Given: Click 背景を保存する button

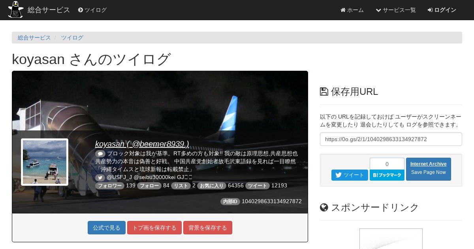Looking at the screenshot, I should click(x=208, y=228).
